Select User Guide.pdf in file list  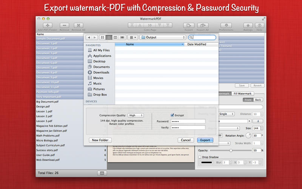click(x=46, y=155)
